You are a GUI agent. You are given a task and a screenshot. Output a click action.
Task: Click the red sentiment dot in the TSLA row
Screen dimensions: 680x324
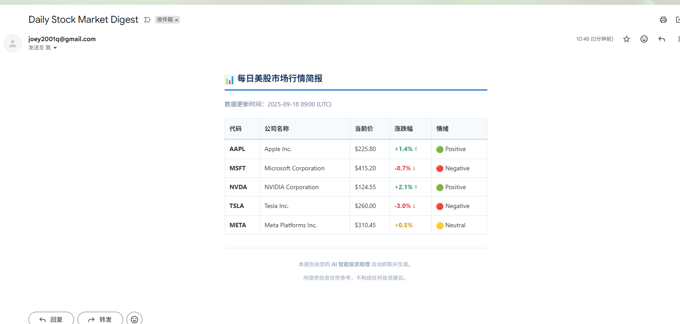pyautogui.click(x=440, y=206)
